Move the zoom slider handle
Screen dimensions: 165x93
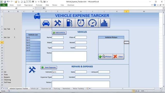pos(154,91)
